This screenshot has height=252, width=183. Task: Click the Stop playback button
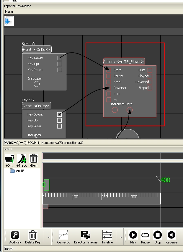tap(158, 237)
